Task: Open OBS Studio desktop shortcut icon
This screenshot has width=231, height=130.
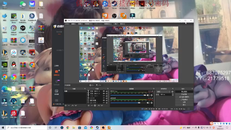Action: [114, 16]
